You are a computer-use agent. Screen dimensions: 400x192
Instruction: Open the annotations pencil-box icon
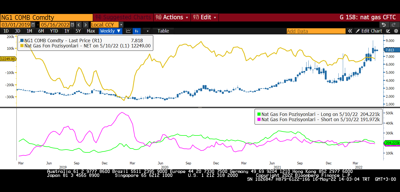pyautogui.click(x=388, y=31)
